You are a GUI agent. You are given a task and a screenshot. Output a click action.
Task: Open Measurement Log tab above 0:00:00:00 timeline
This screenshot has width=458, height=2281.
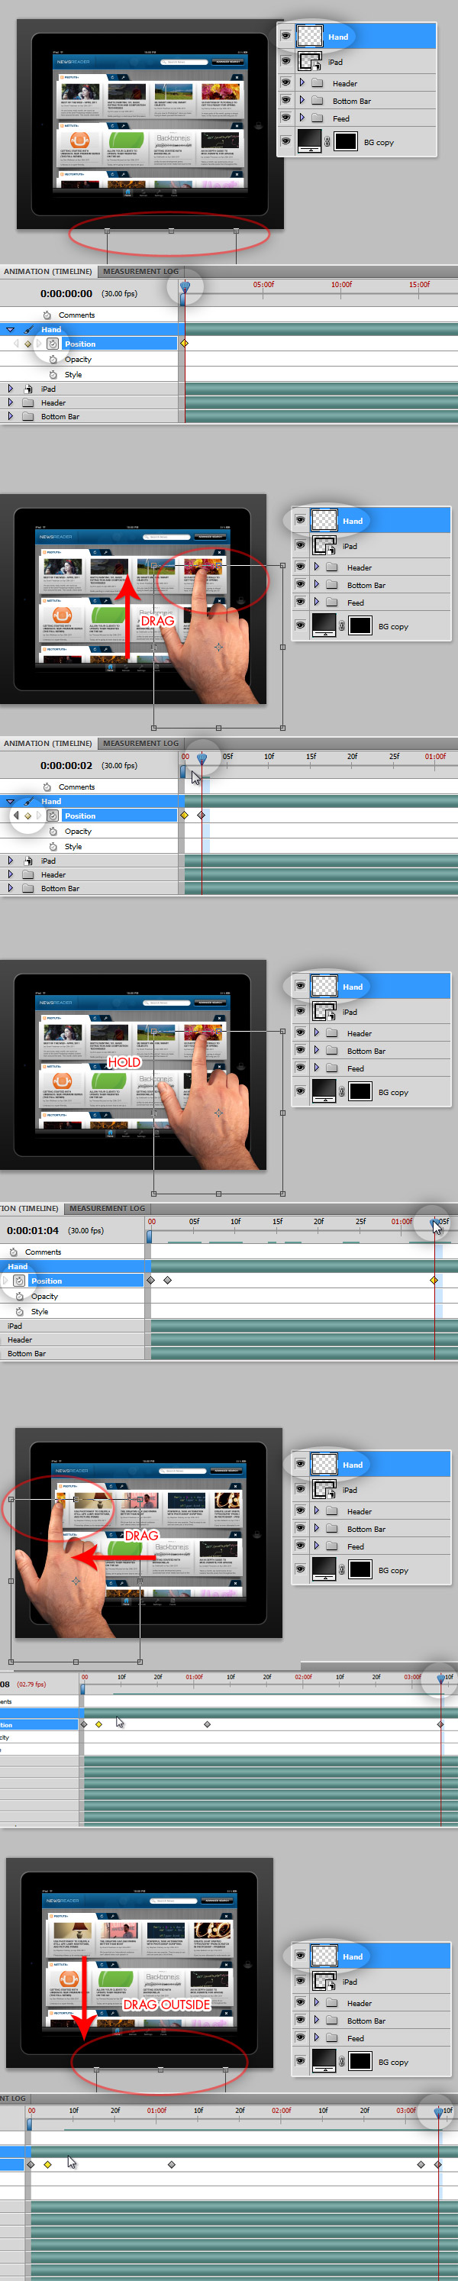click(x=141, y=272)
